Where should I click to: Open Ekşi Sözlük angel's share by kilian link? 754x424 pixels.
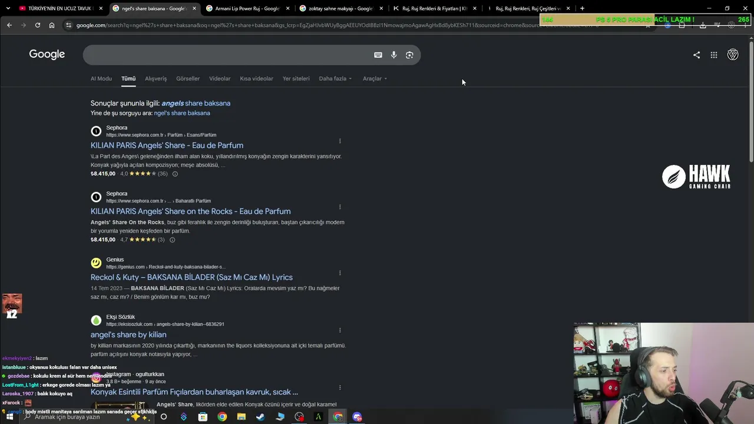tap(128, 334)
